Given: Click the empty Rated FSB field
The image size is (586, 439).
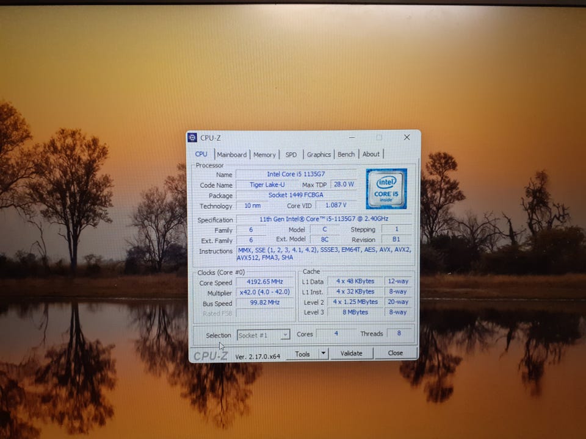Looking at the screenshot, I should 264,313.
